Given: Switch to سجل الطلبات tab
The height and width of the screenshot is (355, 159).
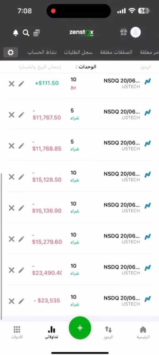Looking at the screenshot, I should pyautogui.click(x=78, y=52).
